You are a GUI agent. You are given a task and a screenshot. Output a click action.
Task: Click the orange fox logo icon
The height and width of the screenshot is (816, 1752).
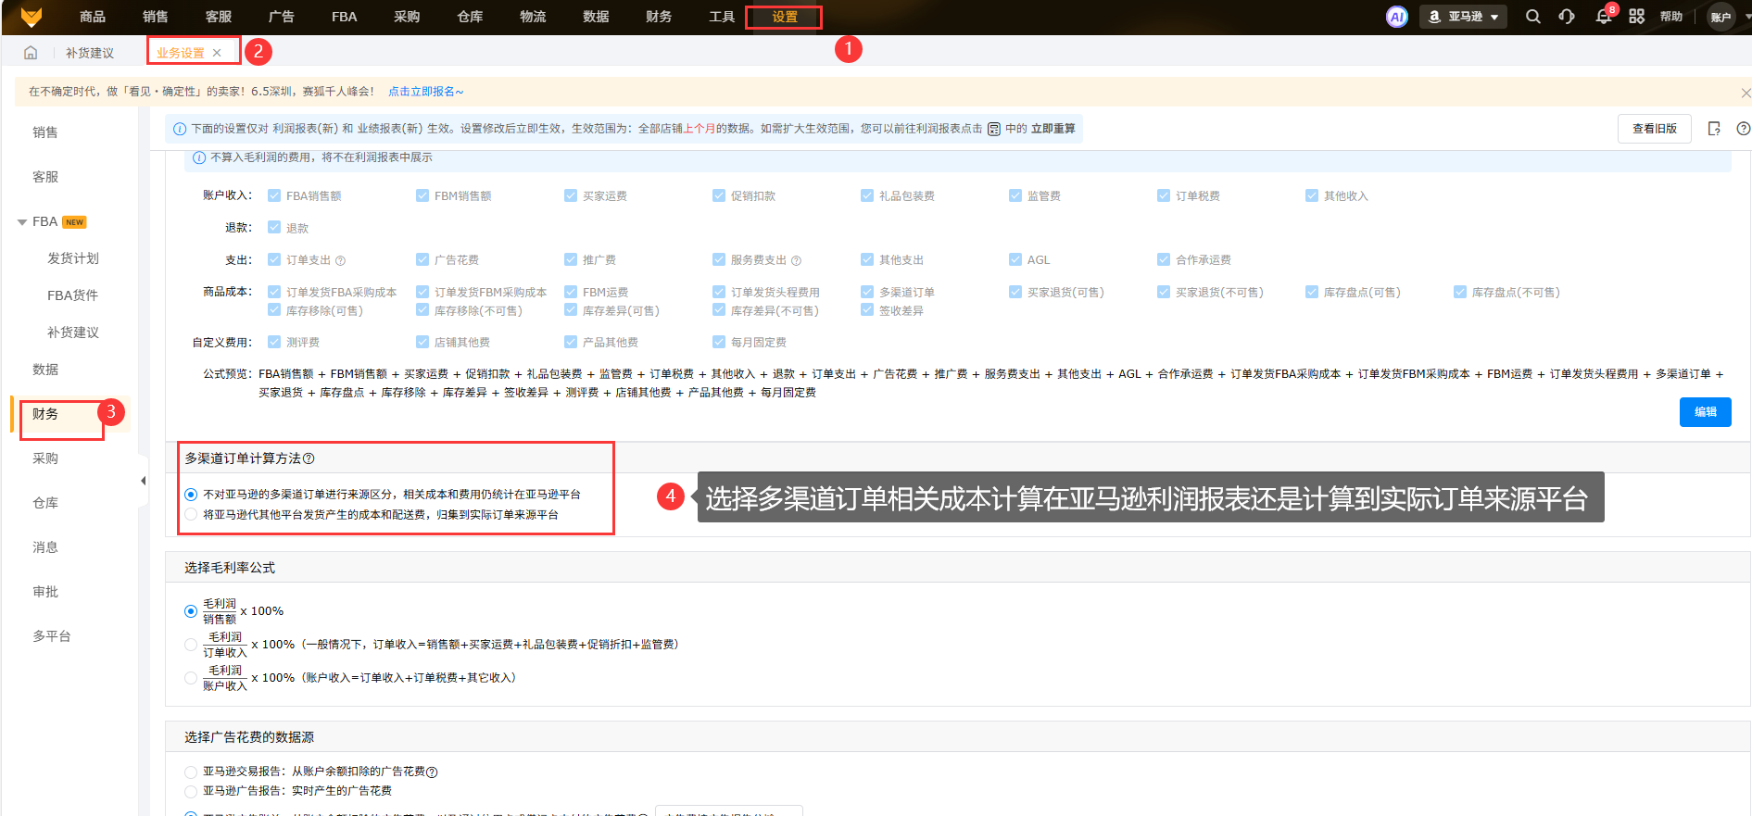(32, 17)
